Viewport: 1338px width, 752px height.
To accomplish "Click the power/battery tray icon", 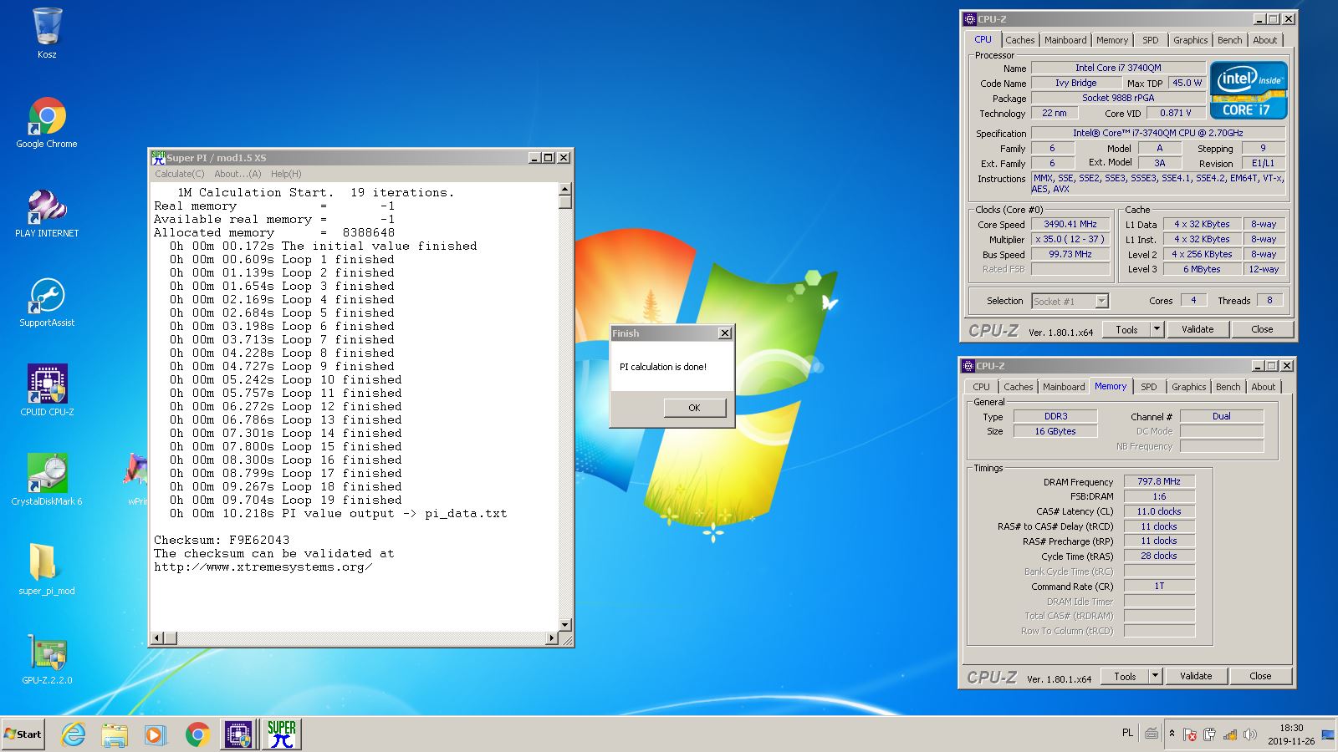I will click(1209, 734).
